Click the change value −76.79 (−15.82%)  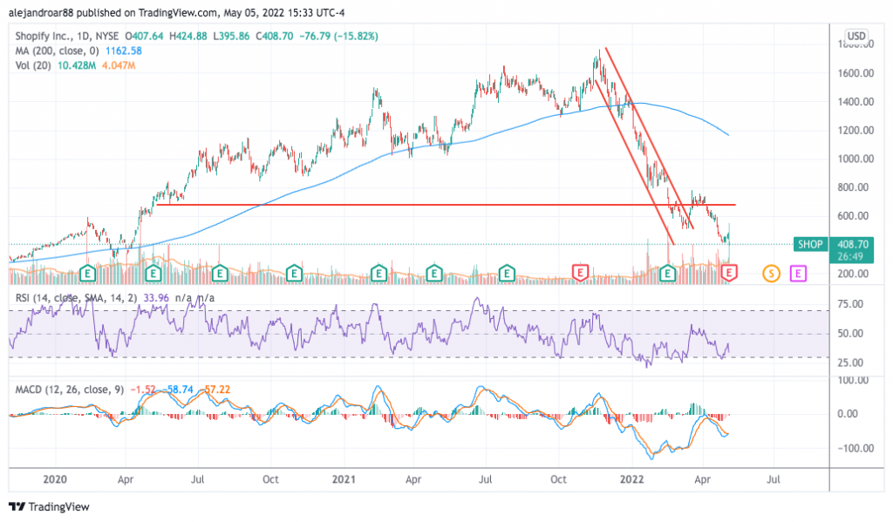tap(339, 36)
